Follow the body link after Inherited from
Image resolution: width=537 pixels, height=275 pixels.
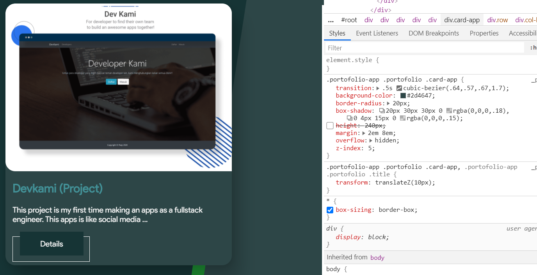click(377, 257)
